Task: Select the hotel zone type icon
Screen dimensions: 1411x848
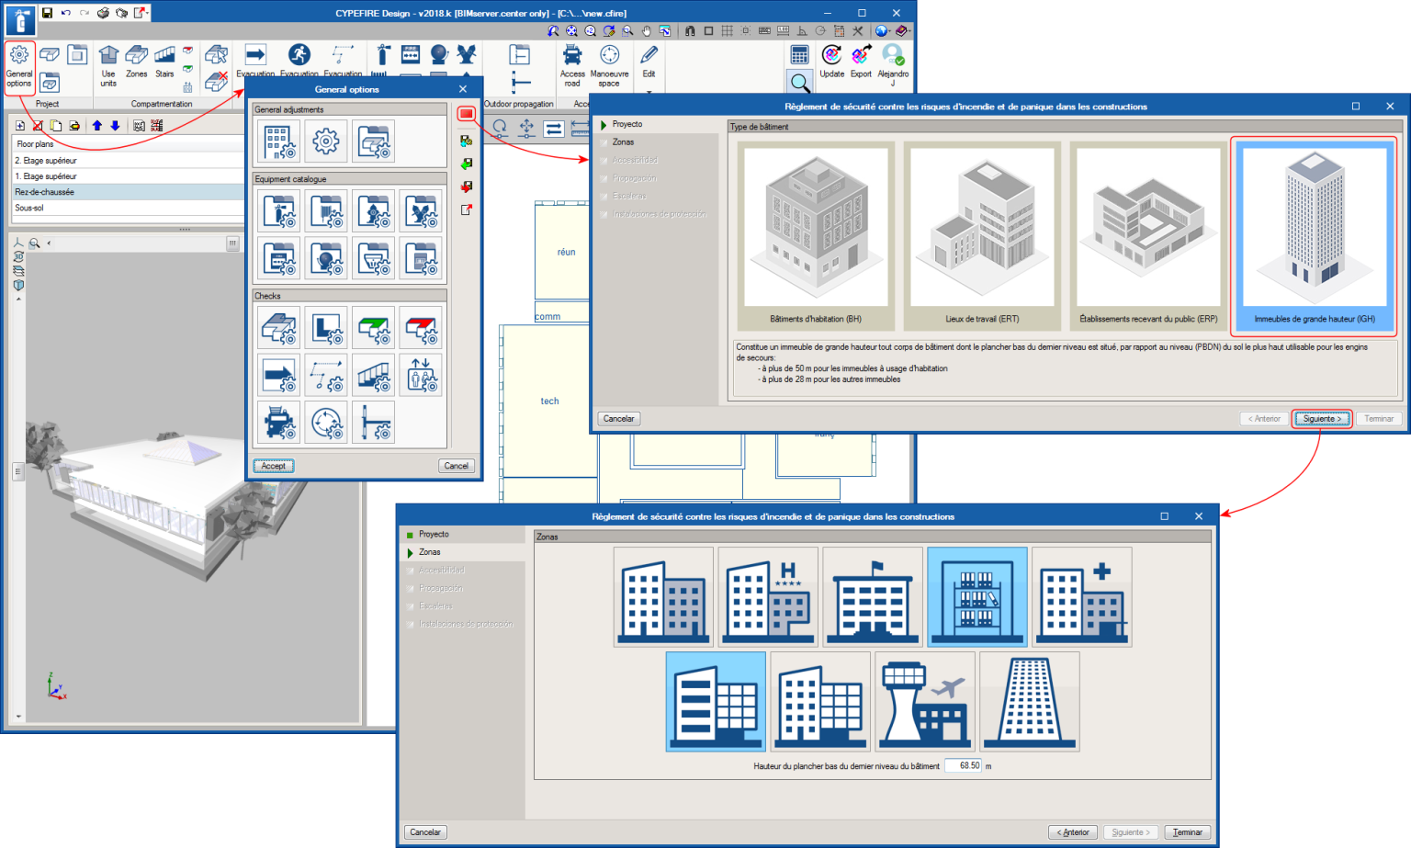Action: click(x=768, y=596)
